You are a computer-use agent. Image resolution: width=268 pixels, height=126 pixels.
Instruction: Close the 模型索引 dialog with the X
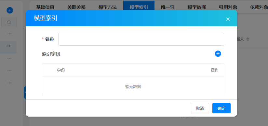click(228, 19)
